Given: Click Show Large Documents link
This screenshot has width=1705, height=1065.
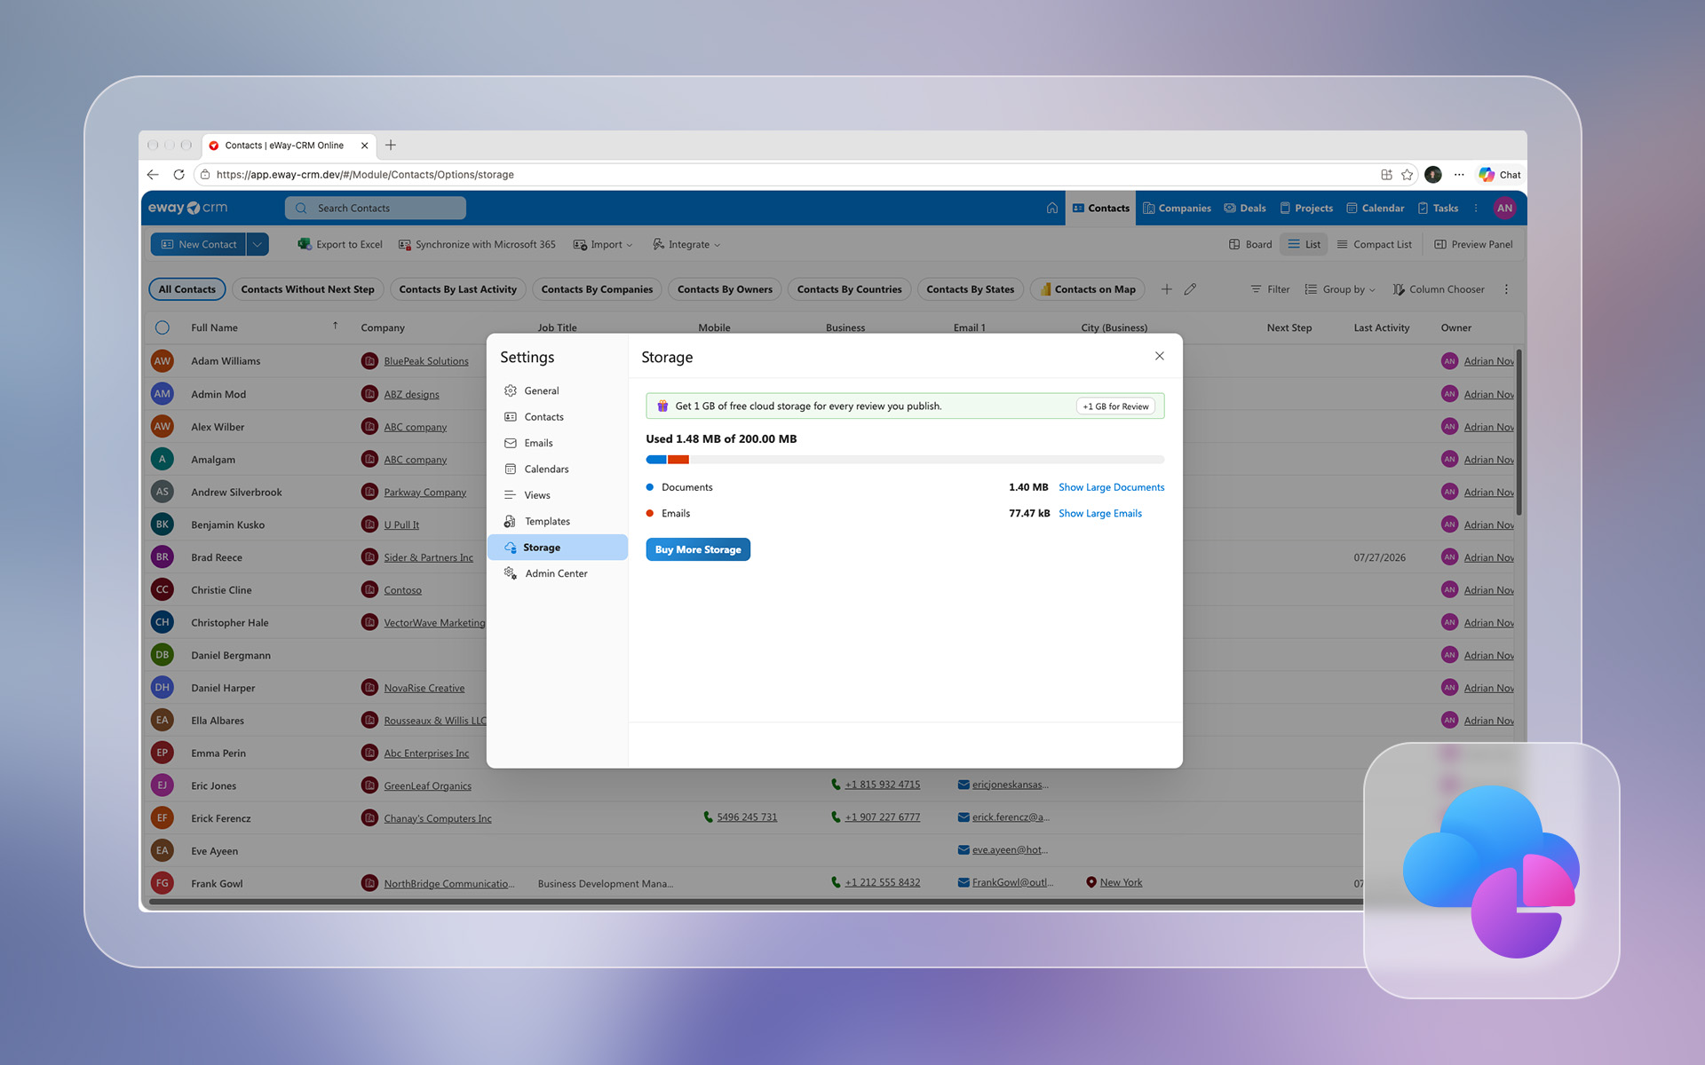Looking at the screenshot, I should 1111,487.
